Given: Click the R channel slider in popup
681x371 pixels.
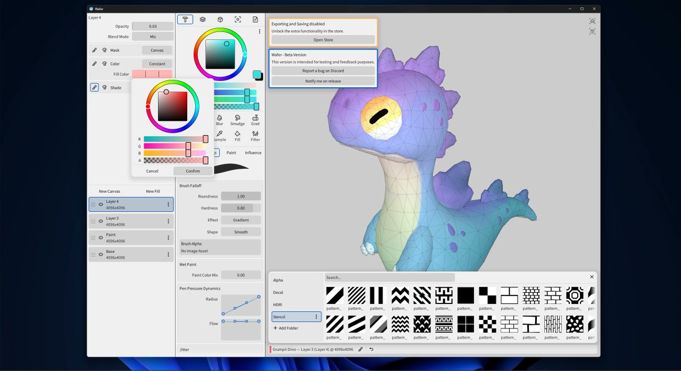Looking at the screenshot, I should pyautogui.click(x=176, y=139).
